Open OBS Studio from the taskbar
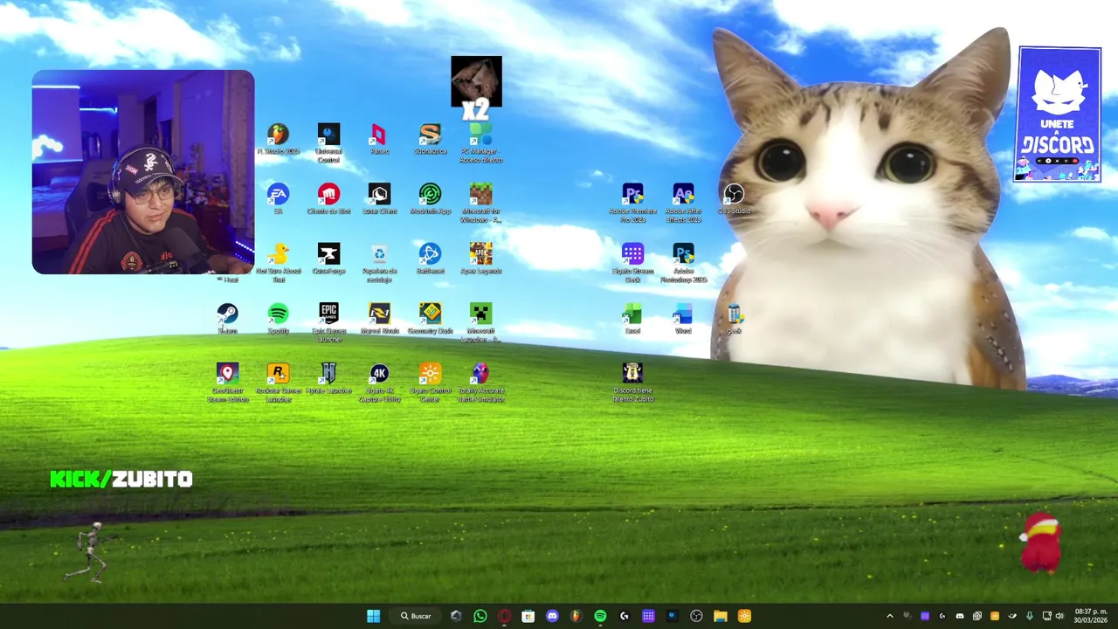Screen dimensions: 1118x629 (x=696, y=616)
